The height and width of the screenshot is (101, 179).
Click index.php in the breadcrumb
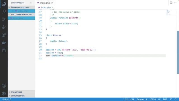(x=46, y=8)
